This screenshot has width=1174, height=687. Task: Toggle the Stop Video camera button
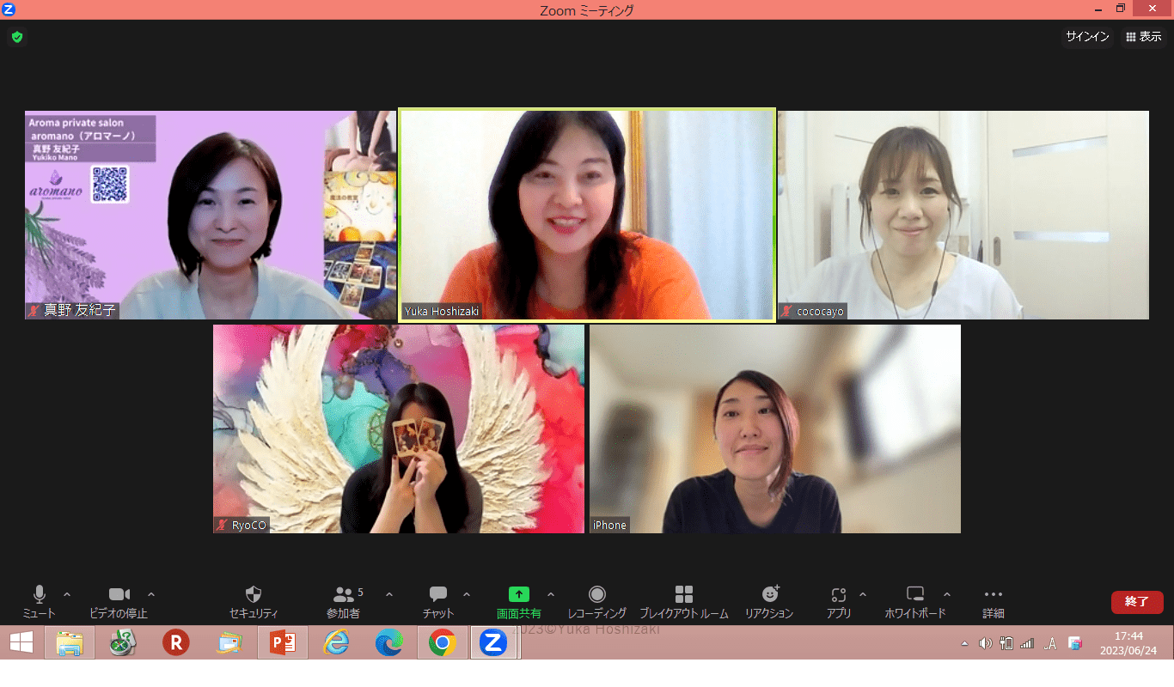(x=119, y=594)
